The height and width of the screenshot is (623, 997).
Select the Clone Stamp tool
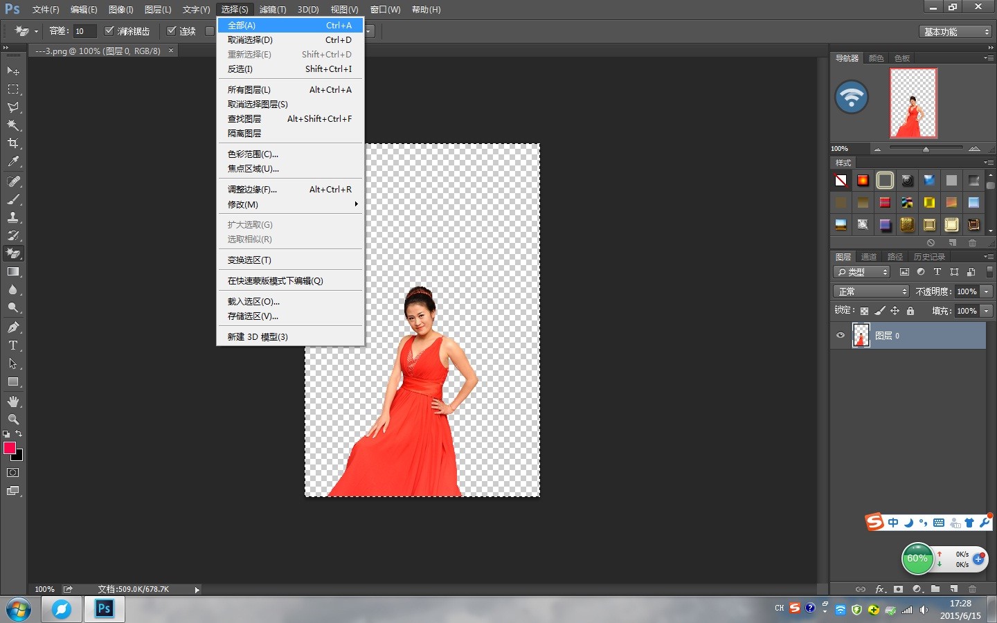coord(13,217)
